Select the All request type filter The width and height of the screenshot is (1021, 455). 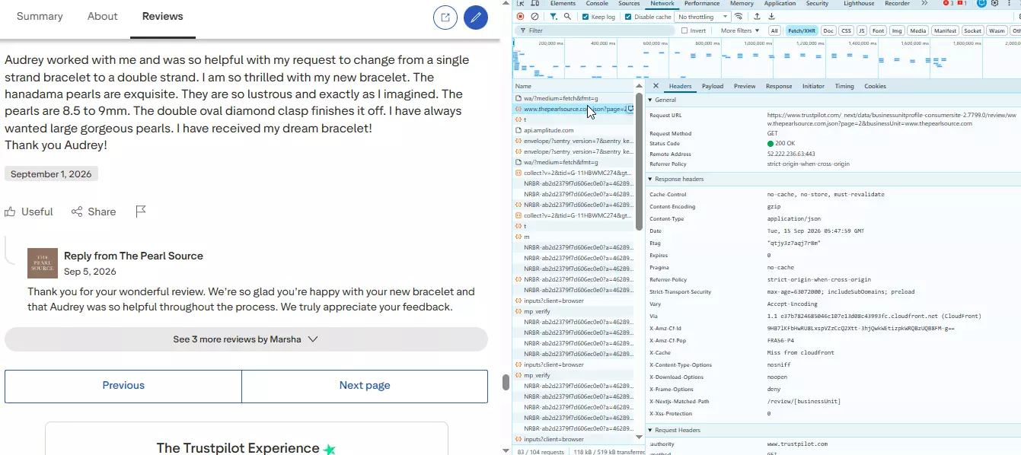[x=774, y=30]
